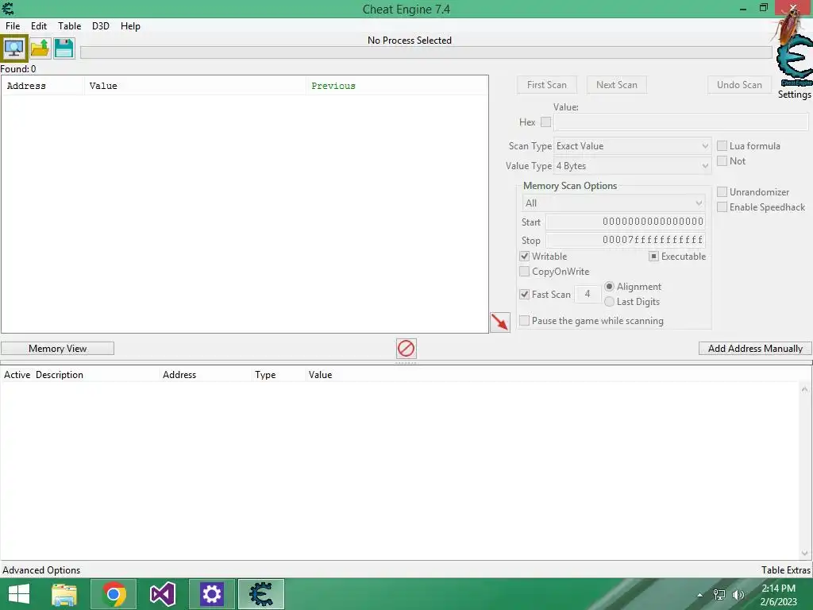Enable the Lua formula checkbox
Viewport: 813px width, 610px height.
coord(722,146)
